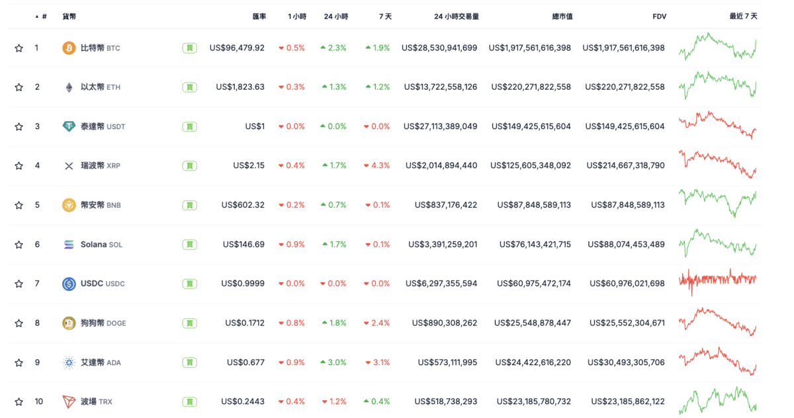Open the BNB coin logo
Image resolution: width=794 pixels, height=418 pixels.
coord(69,205)
